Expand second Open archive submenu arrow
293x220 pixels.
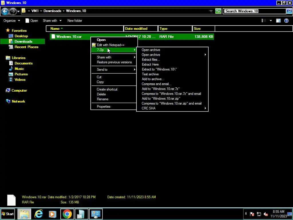(205, 55)
